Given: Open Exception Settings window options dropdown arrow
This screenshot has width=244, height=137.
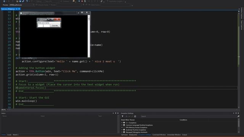Looking at the screenshot, I should [x=234, y=113].
